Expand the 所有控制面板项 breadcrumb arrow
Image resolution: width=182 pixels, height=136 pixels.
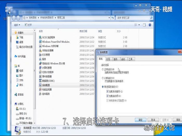[55, 18]
